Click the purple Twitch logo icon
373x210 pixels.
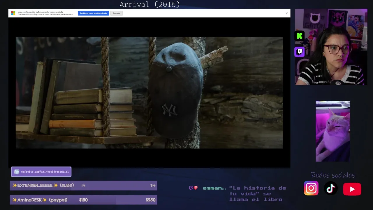click(x=299, y=52)
